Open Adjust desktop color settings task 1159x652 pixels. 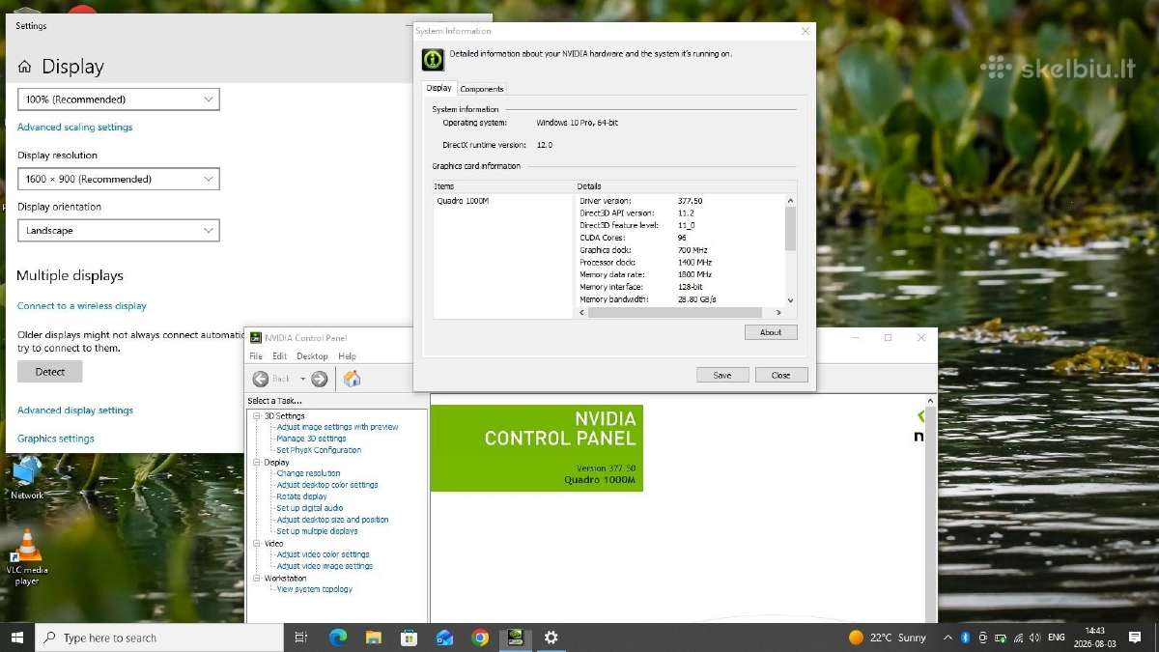pyautogui.click(x=327, y=485)
